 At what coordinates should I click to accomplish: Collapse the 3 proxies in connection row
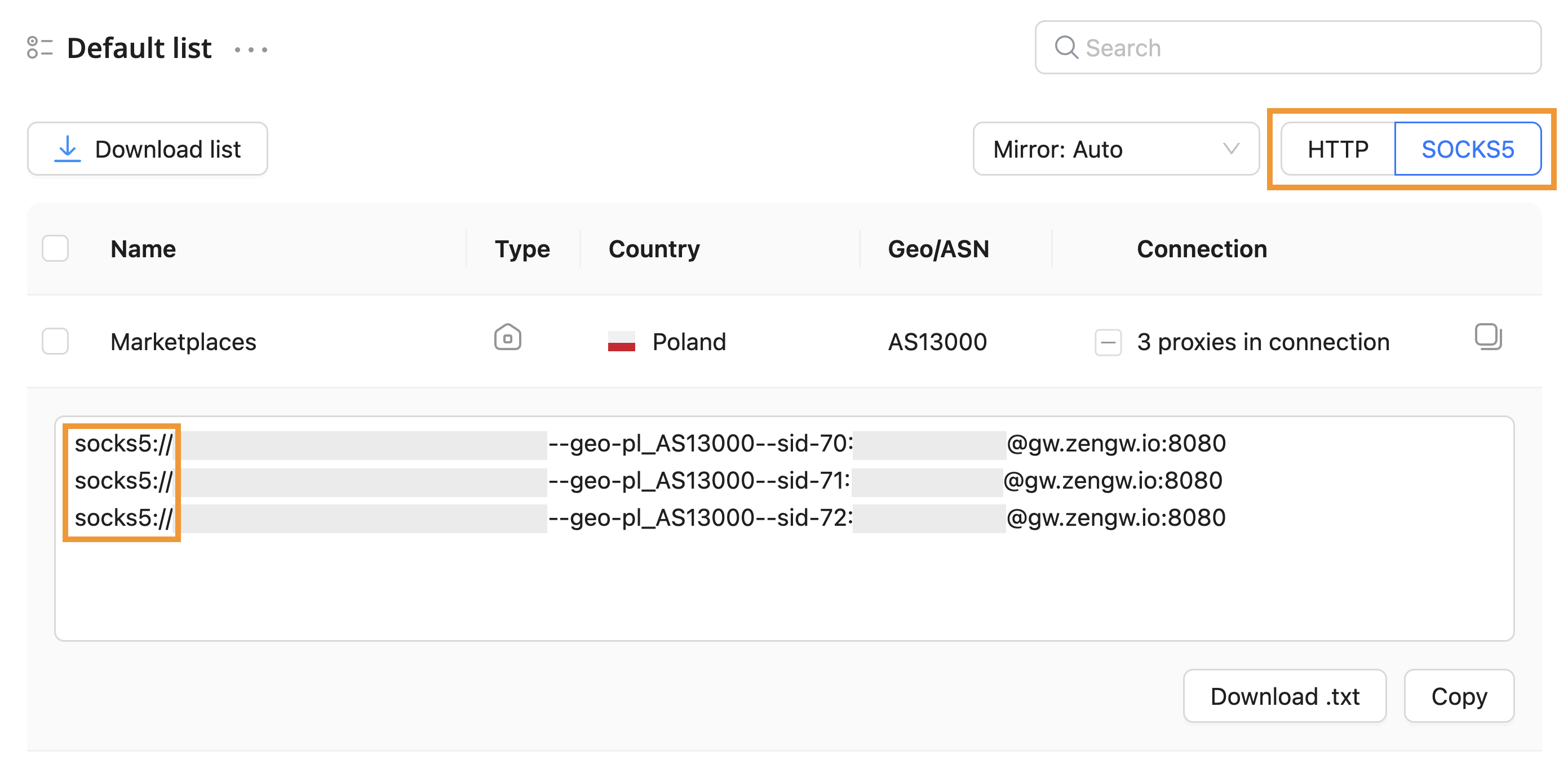point(1108,342)
